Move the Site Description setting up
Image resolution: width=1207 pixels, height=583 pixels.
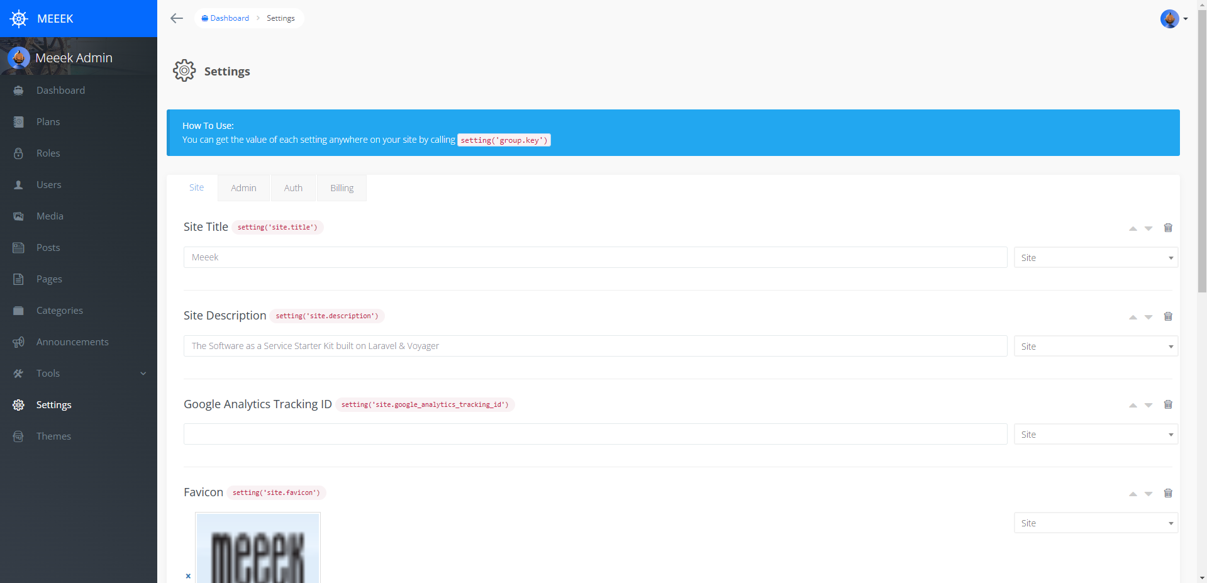1133,317
